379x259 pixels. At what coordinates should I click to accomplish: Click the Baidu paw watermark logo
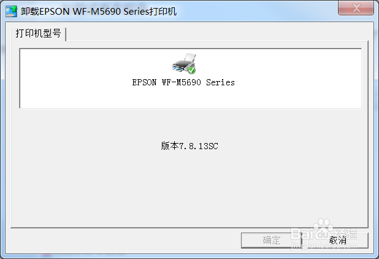(323, 226)
